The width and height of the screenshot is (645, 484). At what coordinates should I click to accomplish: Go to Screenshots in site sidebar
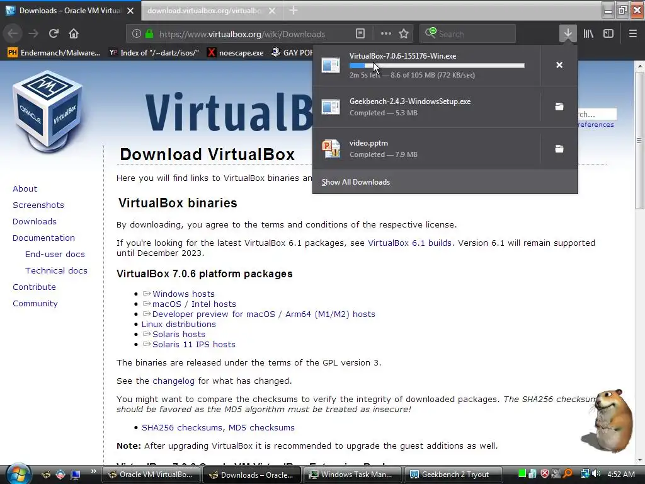click(38, 205)
